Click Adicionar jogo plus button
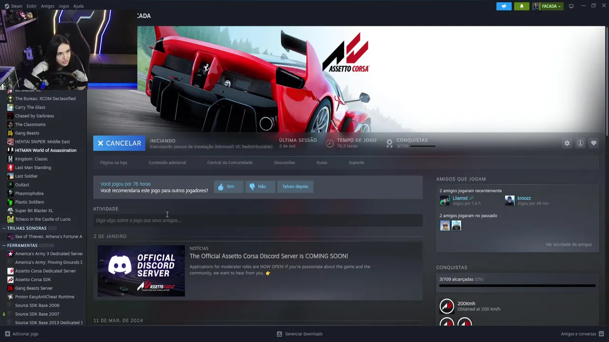 coord(7,334)
